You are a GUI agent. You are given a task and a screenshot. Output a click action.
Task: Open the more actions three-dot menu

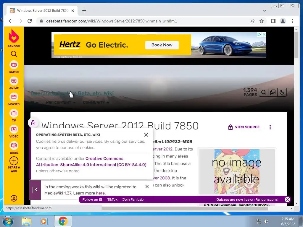270,127
